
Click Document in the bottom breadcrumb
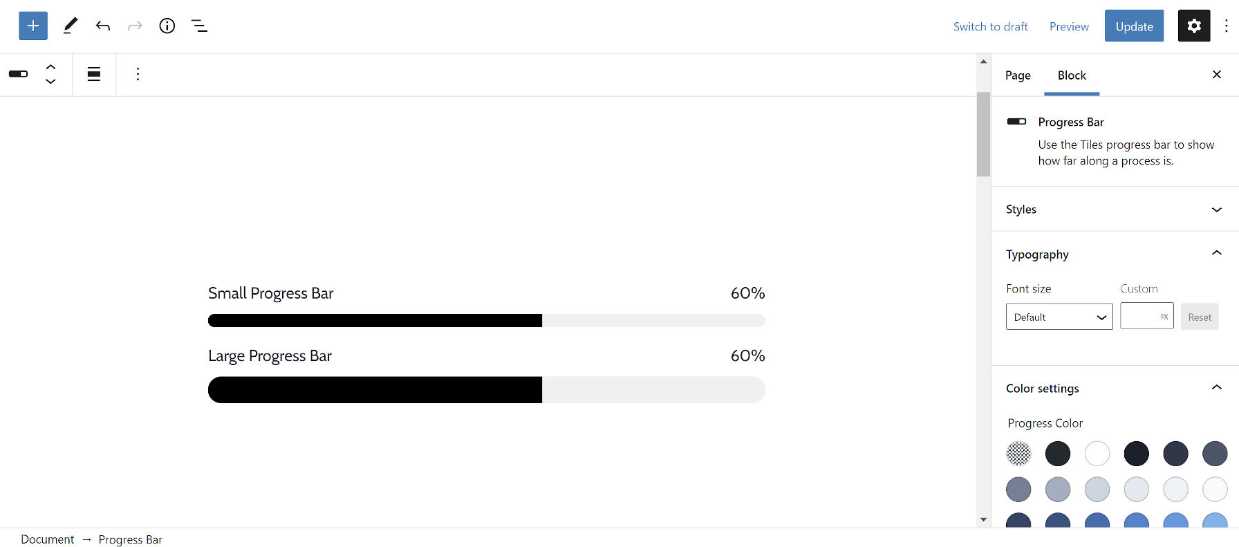(x=47, y=539)
